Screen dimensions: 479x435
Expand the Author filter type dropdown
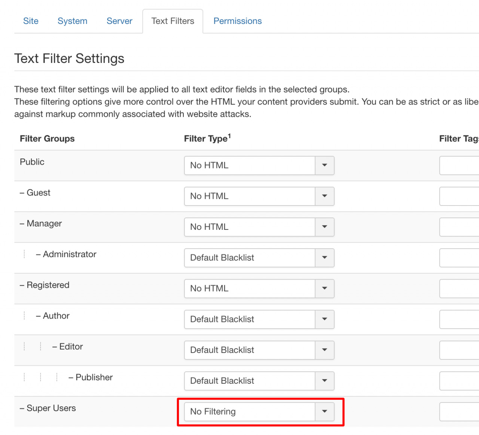(x=259, y=319)
